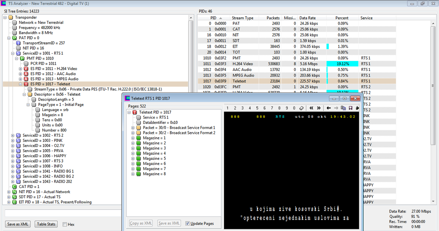Screen dimensions: 439x231
Task: Select the red T icon for Teletext PID = 1017 in the Teletext window
Action: pyautogui.click(x=135, y=112)
